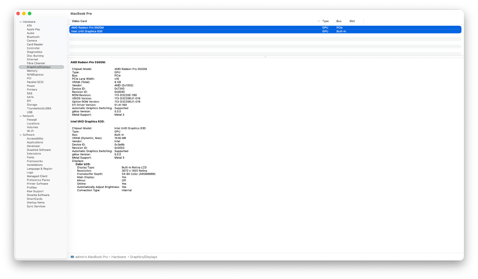Viewport: 478px width, 279px height.
Task: Click the 24-Bit Color (ARGB8888) value
Action: pos(139,174)
